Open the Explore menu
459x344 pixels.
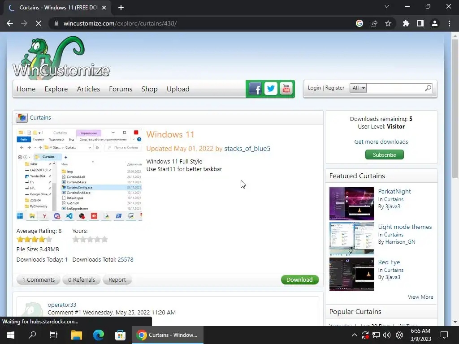pos(56,89)
